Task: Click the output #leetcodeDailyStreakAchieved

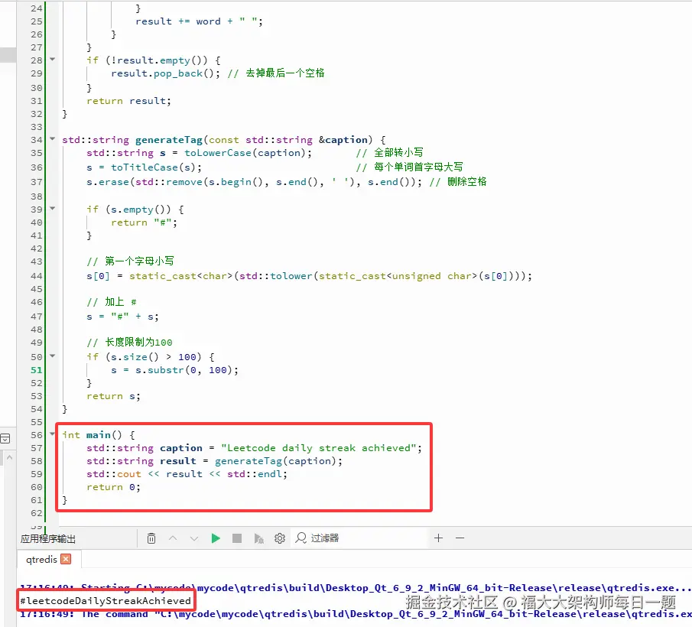Action: point(106,600)
